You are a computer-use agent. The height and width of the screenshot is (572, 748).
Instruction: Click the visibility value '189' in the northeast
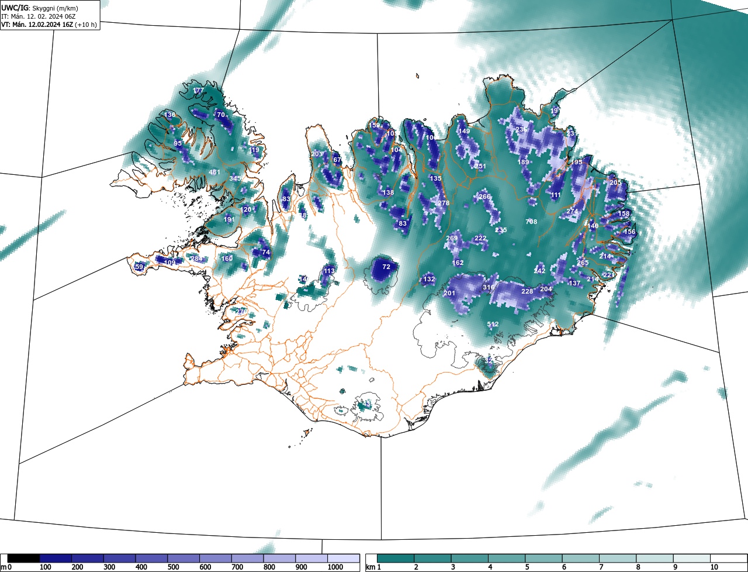point(523,162)
